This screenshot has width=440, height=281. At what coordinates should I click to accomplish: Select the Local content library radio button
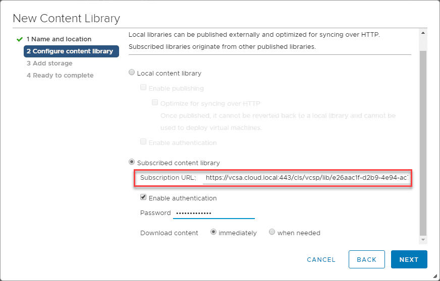point(132,73)
